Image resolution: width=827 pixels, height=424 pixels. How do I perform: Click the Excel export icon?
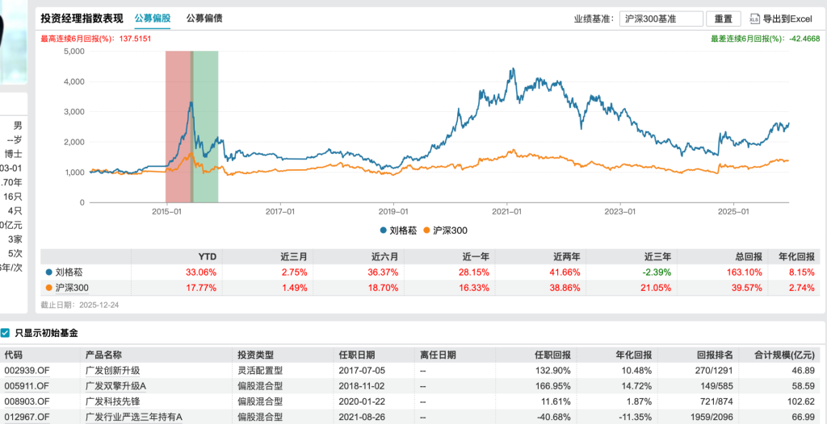(754, 19)
